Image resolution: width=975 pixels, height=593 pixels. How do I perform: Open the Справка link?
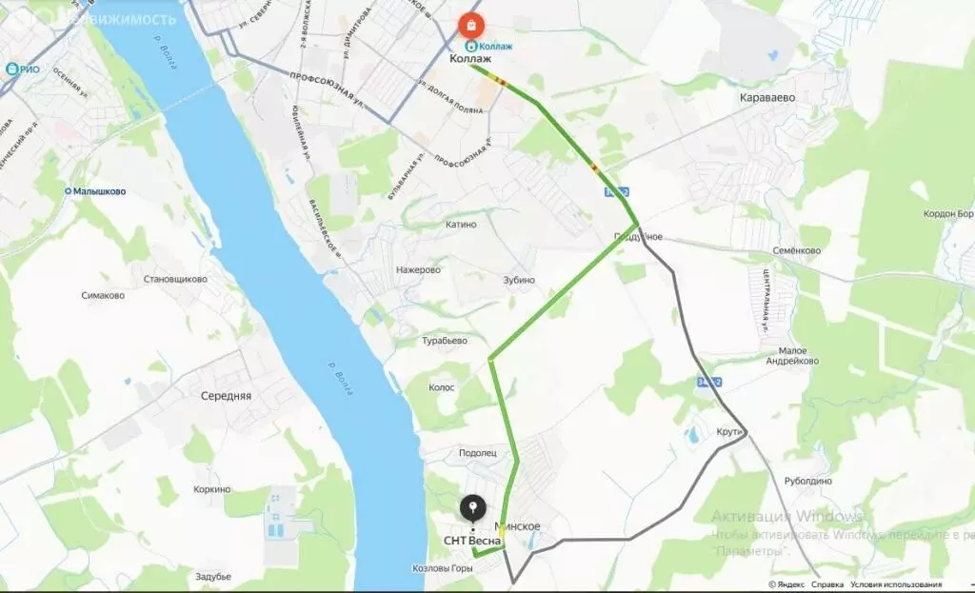tap(827, 584)
